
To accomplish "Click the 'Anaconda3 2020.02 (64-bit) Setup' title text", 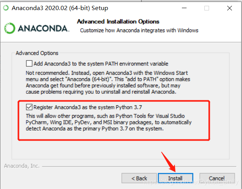I will click(x=60, y=8).
